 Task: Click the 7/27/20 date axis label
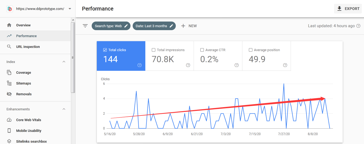(x=284, y=134)
